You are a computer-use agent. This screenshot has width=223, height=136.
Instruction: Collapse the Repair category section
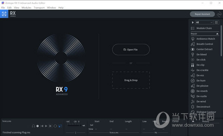pyautogui.click(x=217, y=34)
